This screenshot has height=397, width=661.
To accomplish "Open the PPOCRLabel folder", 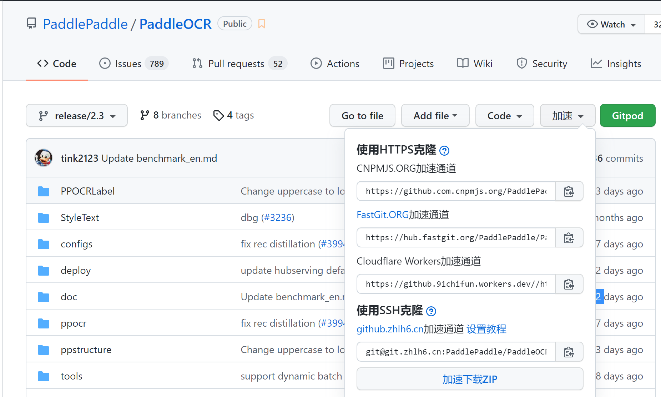I will (x=87, y=191).
